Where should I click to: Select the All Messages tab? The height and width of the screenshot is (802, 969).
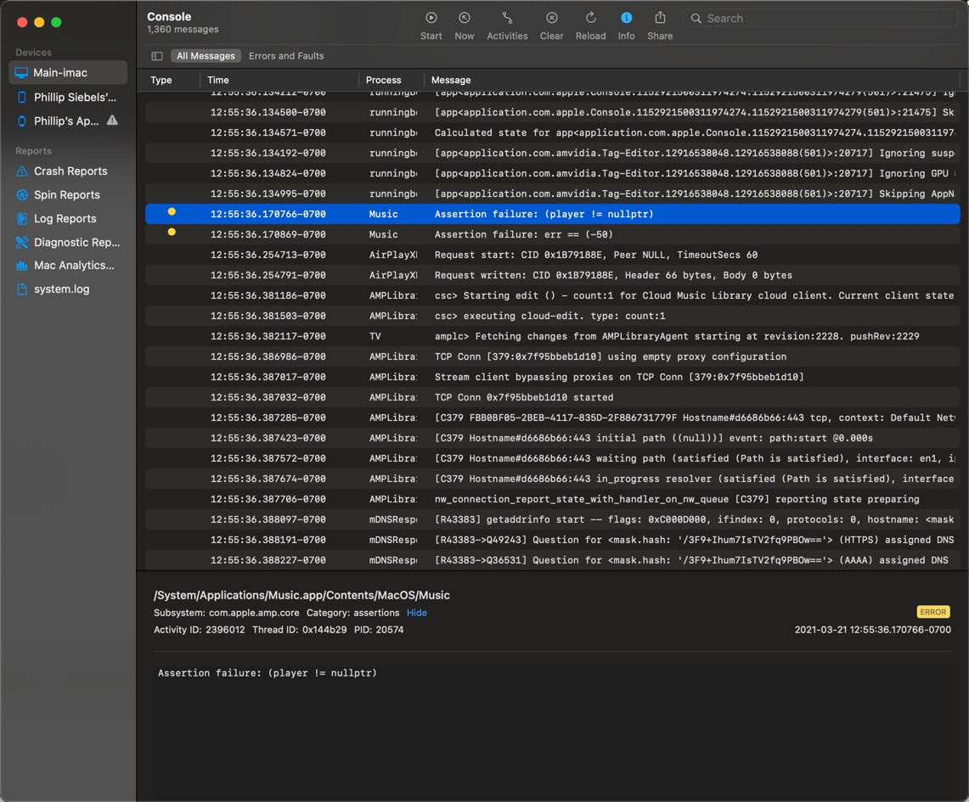[x=206, y=56]
